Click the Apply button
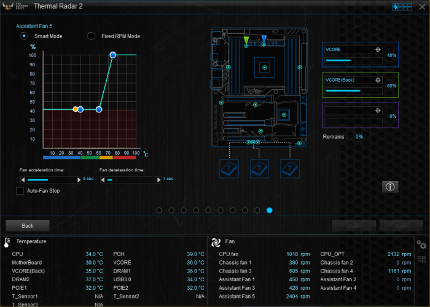Screen dimensions: 430x307 pos(401,225)
